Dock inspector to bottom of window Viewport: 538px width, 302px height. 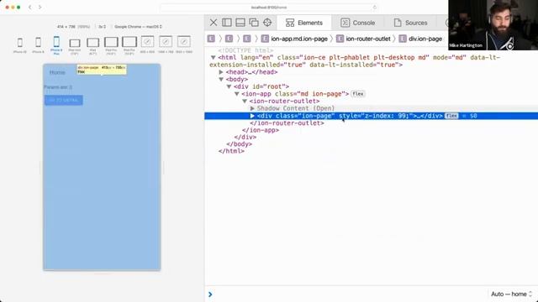pos(240,23)
